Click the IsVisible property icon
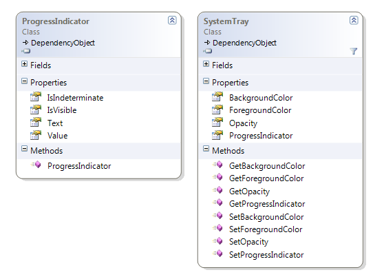Image resolution: width=373 pixels, height=279 pixels. point(36,110)
